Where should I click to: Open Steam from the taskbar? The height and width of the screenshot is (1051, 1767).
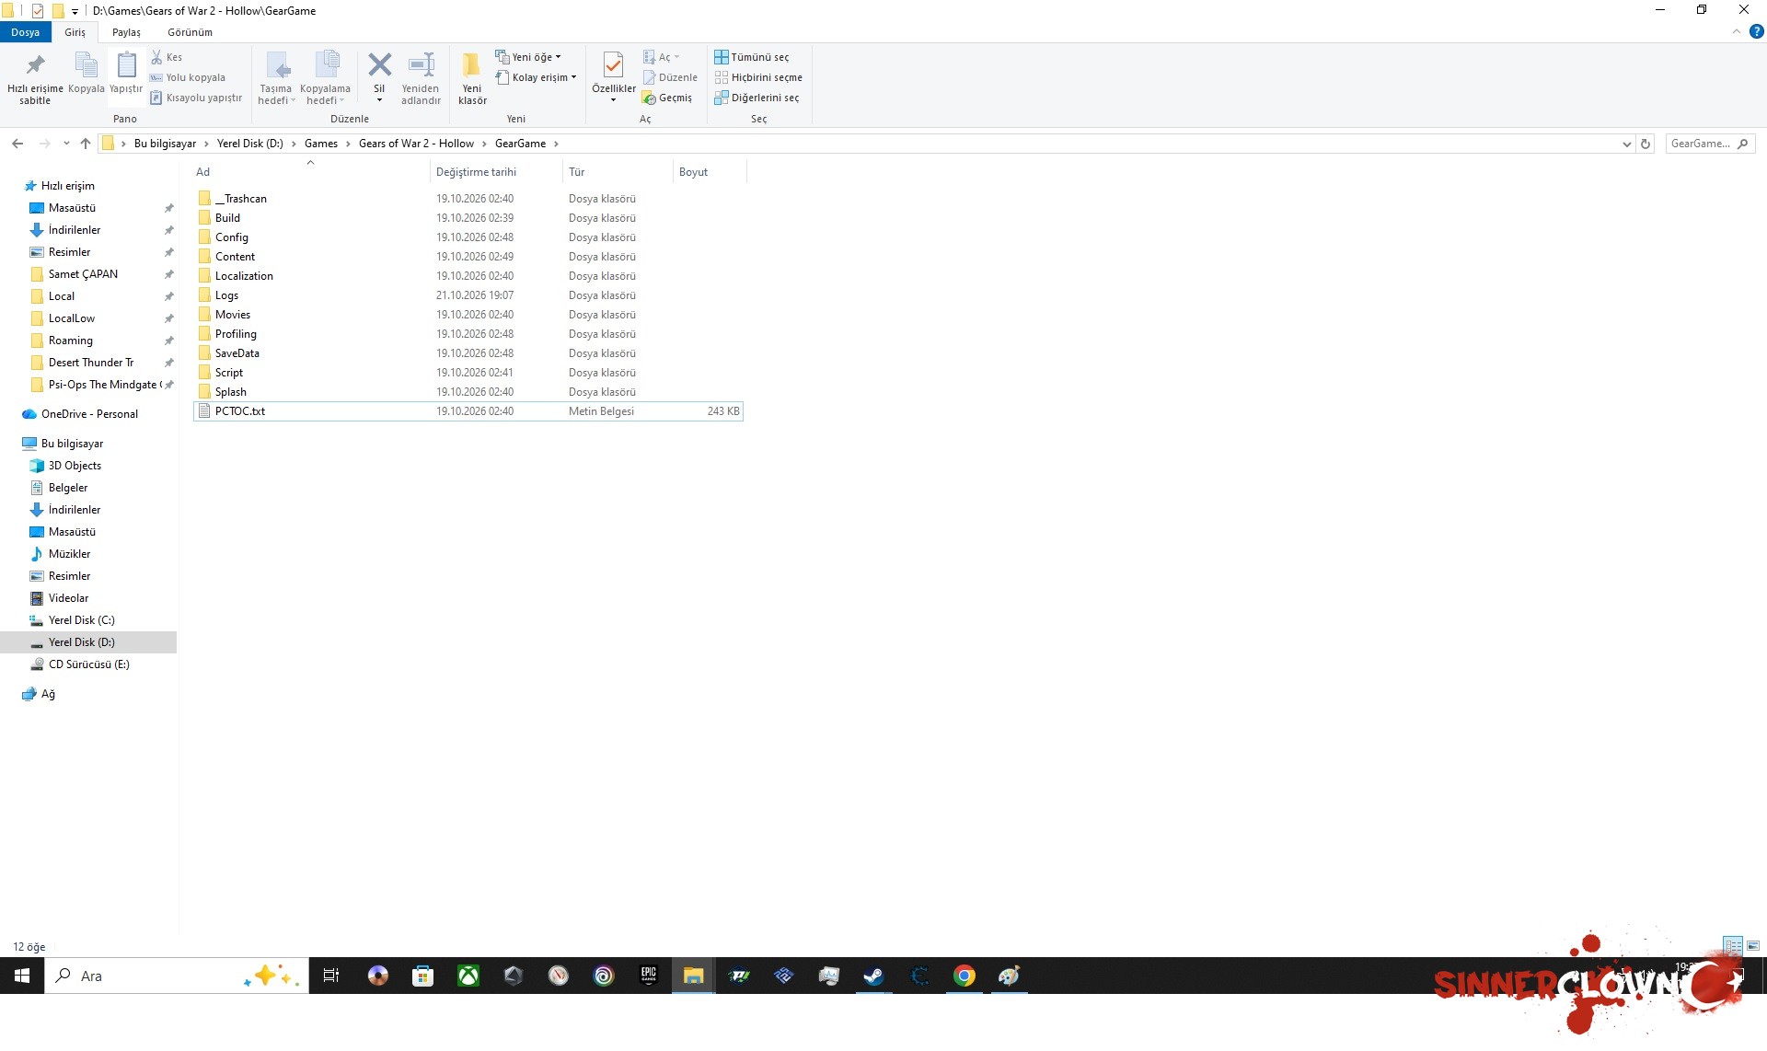[873, 976]
